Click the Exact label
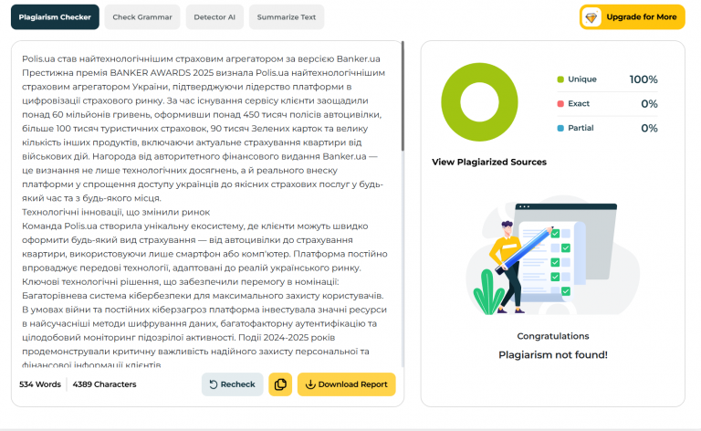 click(x=579, y=104)
